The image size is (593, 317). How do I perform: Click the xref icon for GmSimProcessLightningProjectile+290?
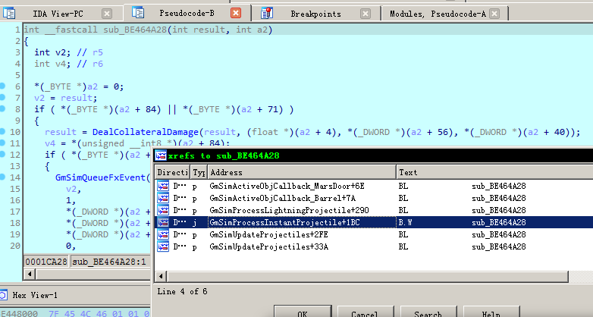163,210
